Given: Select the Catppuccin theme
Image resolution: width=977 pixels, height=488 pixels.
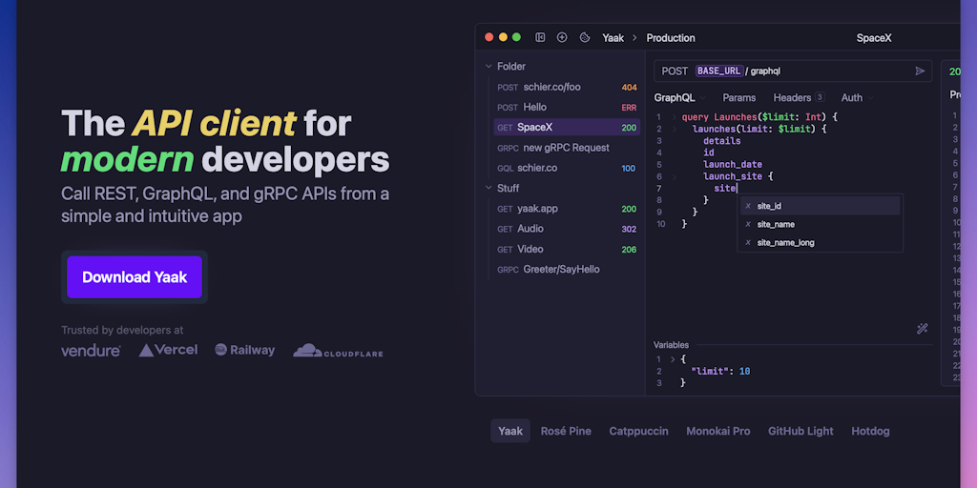Looking at the screenshot, I should pyautogui.click(x=638, y=431).
